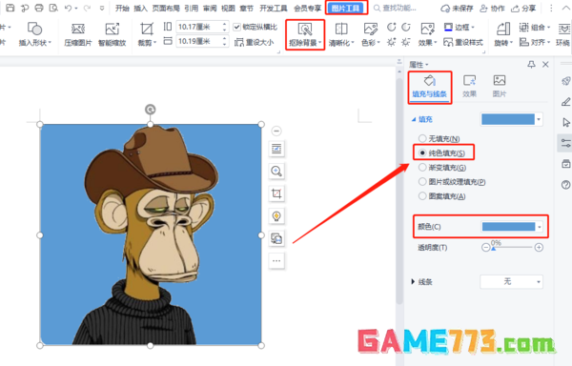Image resolution: width=572 pixels, height=366 pixels.
Task: Switch to the 填充与线条 pane tab
Action: 430,87
